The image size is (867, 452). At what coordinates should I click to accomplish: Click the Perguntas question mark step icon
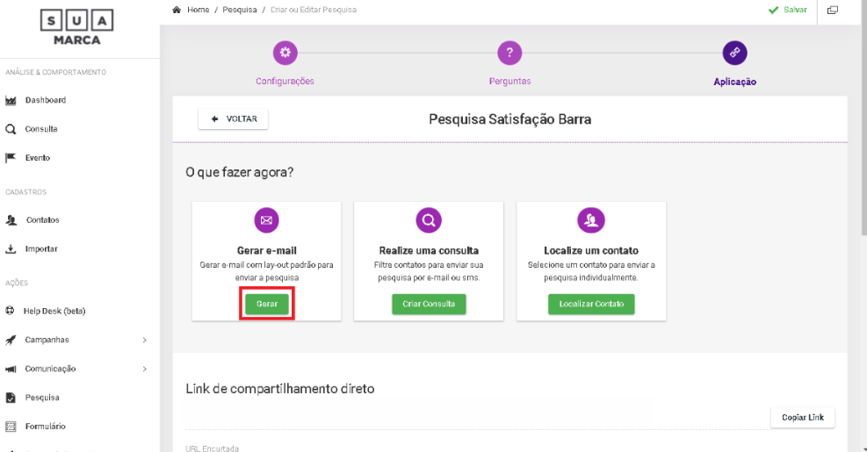(x=509, y=53)
